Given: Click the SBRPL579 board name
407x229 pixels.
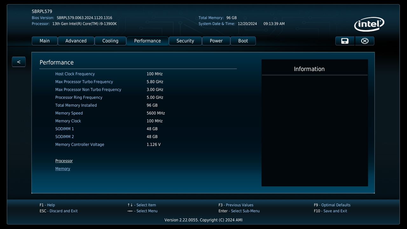Looking at the screenshot, I should pyautogui.click(x=42, y=11).
